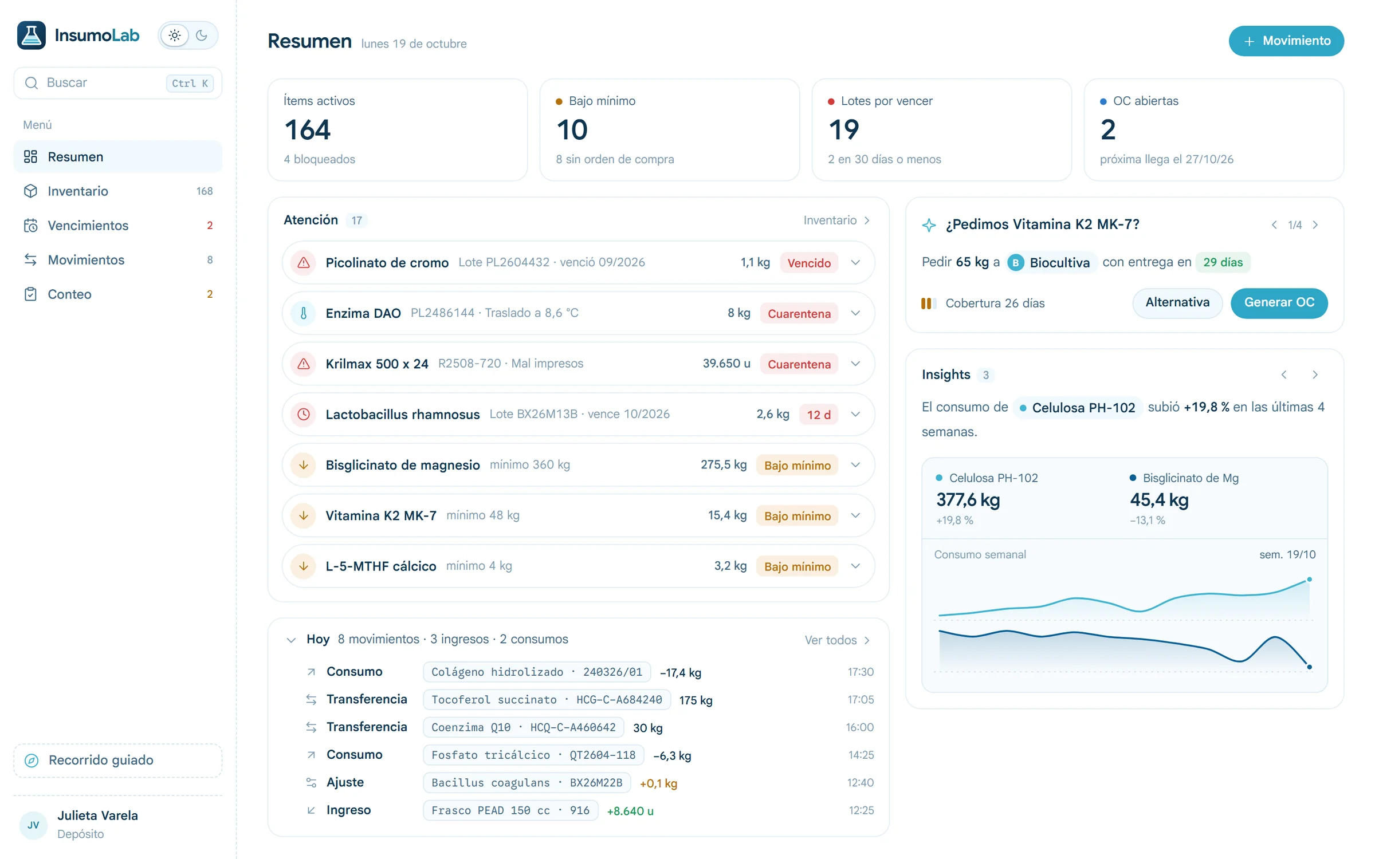The height and width of the screenshot is (859, 1375).
Task: Switch to light theme sun icon
Action: 175,36
